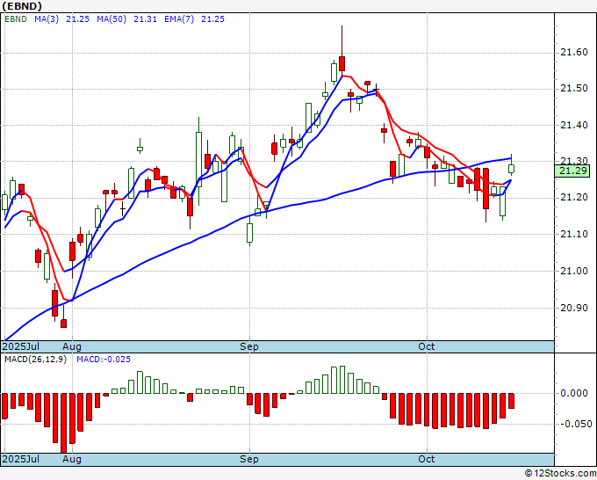Click the last red MACD histogram bar
This screenshot has height=480, width=597.
[511, 401]
